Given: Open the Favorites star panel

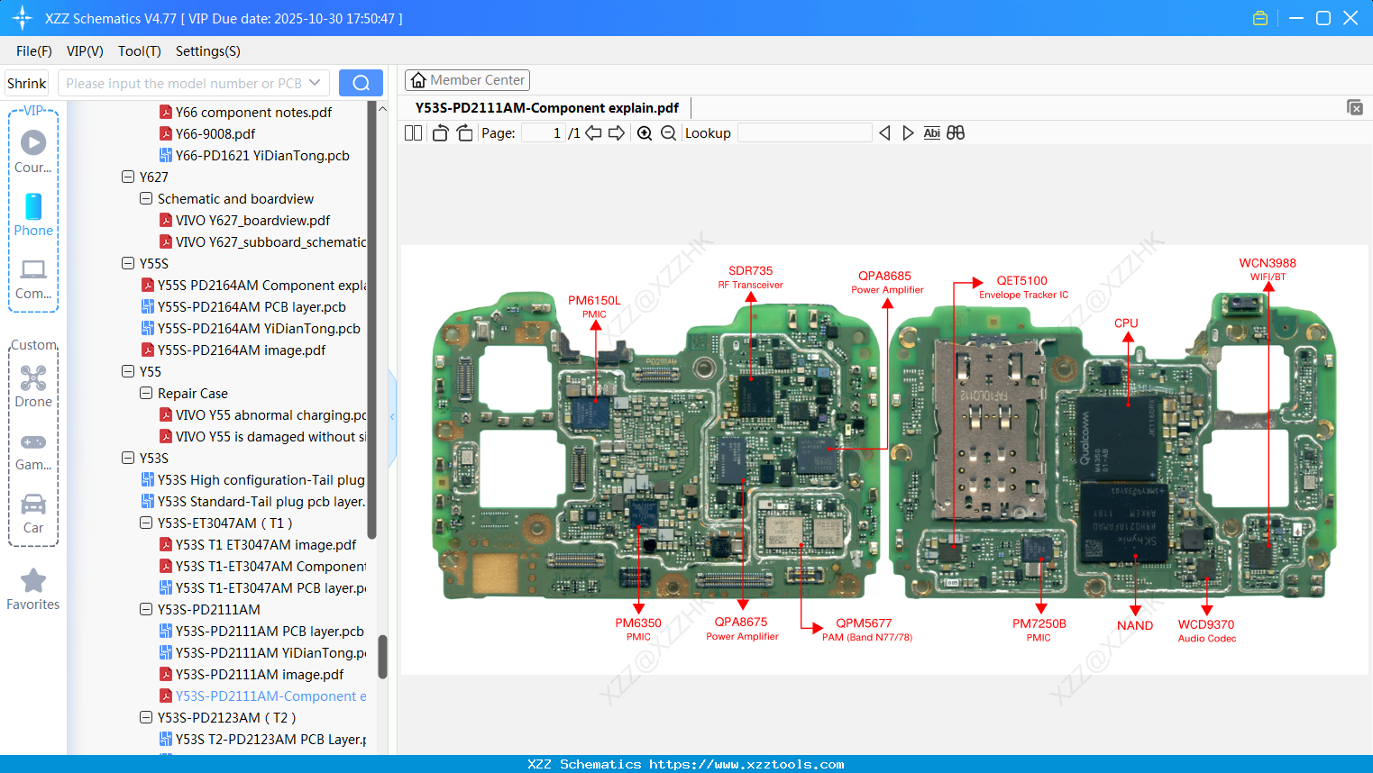Looking at the screenshot, I should (x=33, y=582).
